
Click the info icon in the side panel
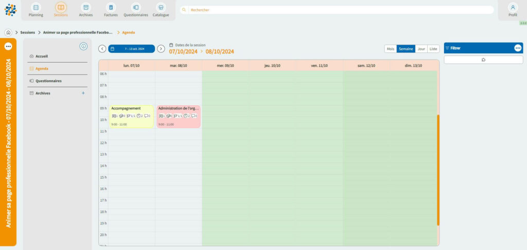click(83, 47)
